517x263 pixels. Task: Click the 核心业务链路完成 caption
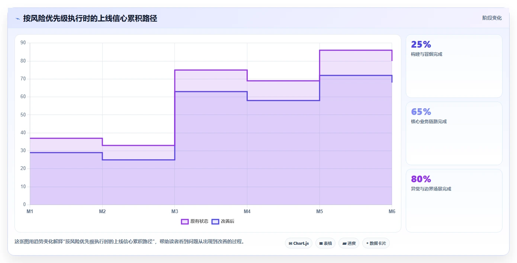pos(429,122)
